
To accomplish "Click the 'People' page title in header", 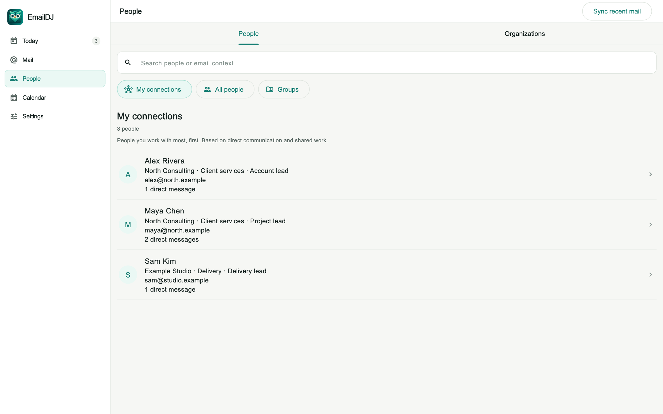I will pyautogui.click(x=130, y=11).
